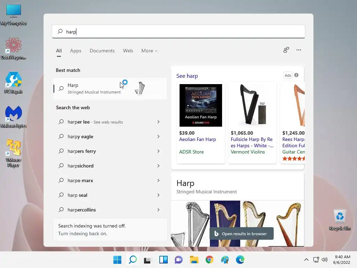The image size is (357, 268).
Task: Open PC Repair desktop shortcut
Action: point(14,82)
